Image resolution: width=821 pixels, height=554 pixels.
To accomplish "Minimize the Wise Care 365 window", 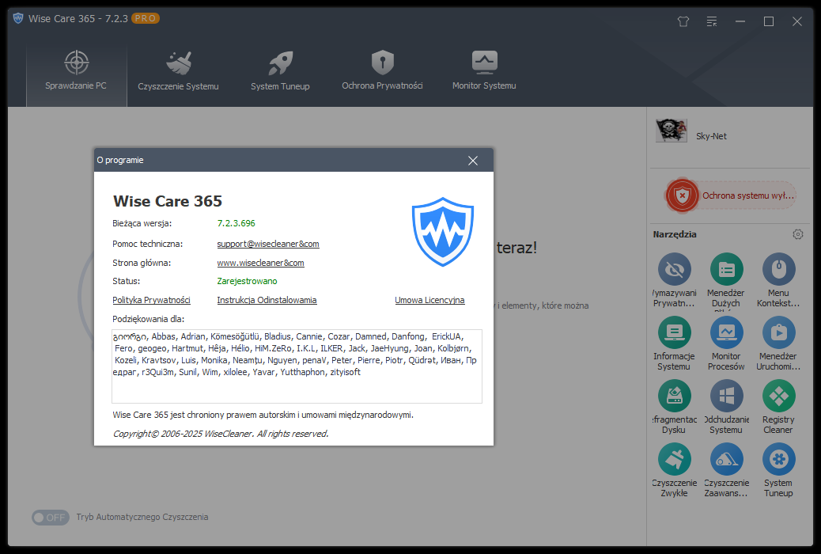I will click(740, 21).
